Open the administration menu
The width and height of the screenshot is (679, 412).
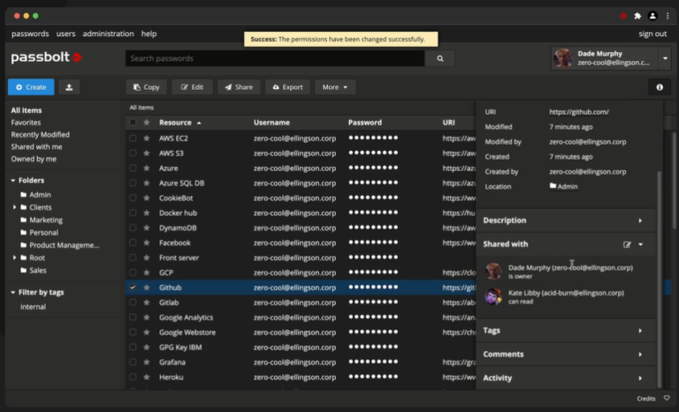(108, 34)
